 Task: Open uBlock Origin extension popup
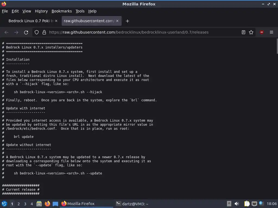click(262, 32)
